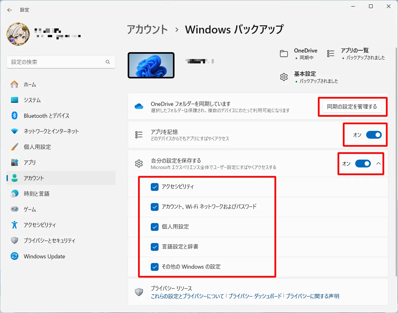The width and height of the screenshot is (398, 313).
Task: Click the OneDrive folder status icon
Action: pos(284,54)
